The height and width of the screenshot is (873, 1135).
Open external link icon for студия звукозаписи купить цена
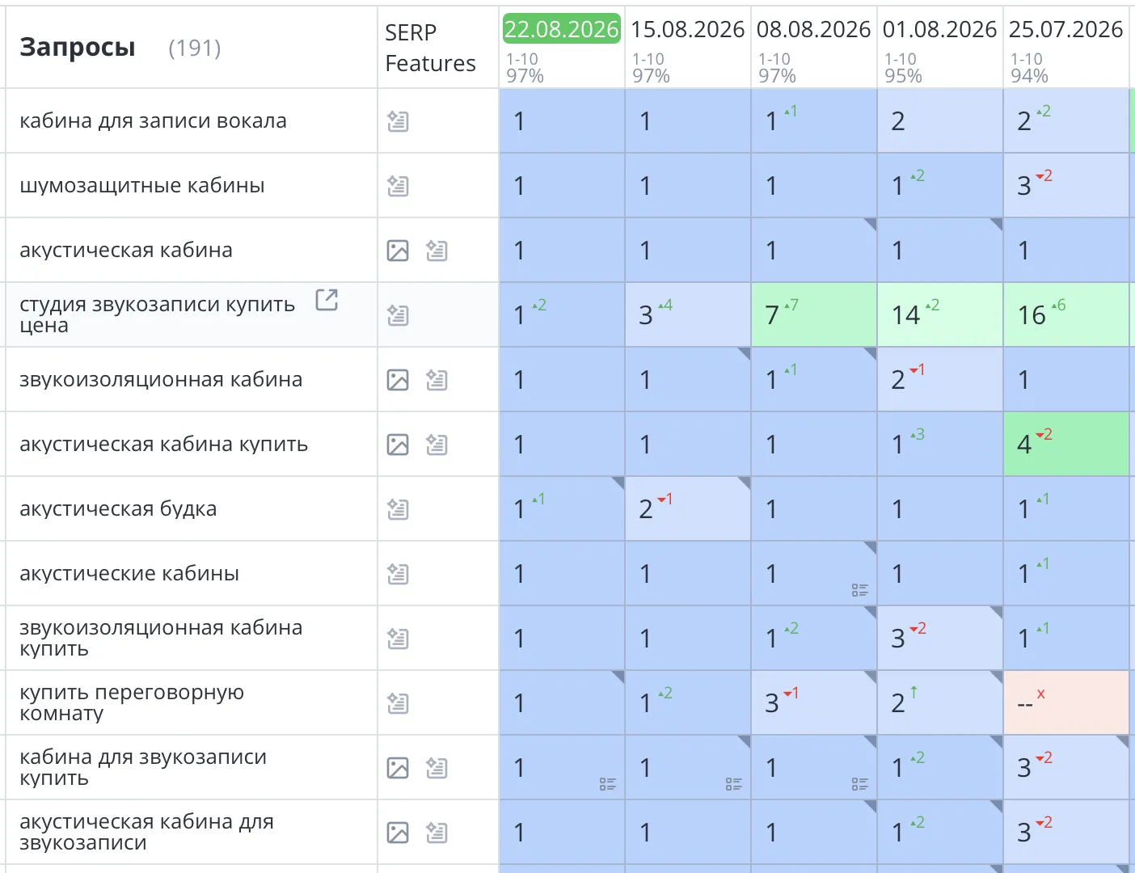point(327,300)
